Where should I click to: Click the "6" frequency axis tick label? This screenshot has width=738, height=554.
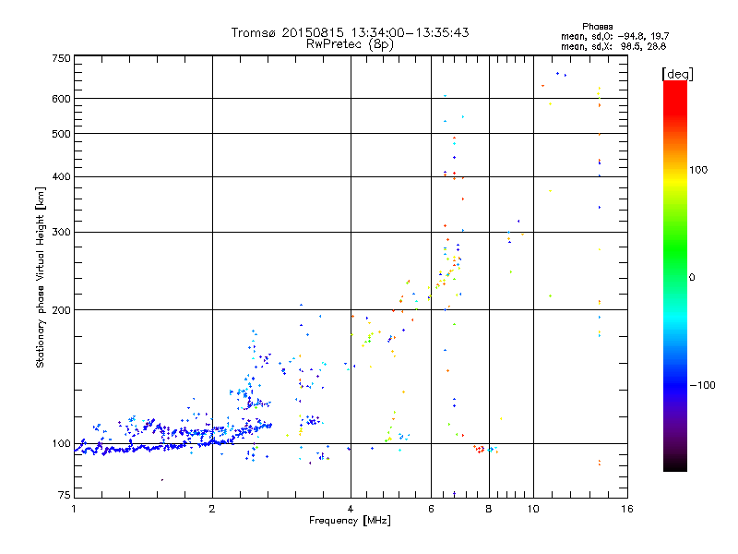(431, 509)
